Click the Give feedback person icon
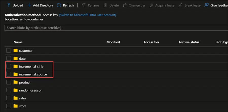 [206, 5]
